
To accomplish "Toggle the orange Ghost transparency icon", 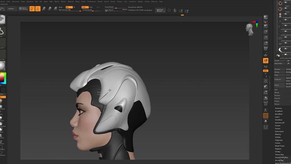I will 266,116.
